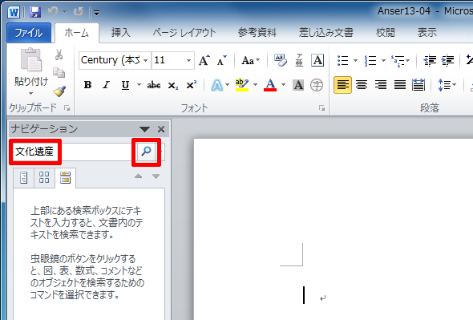Open Customize Quick Access Toolbar dropdown
Viewport: 473px width, 320px height.
(96, 13)
